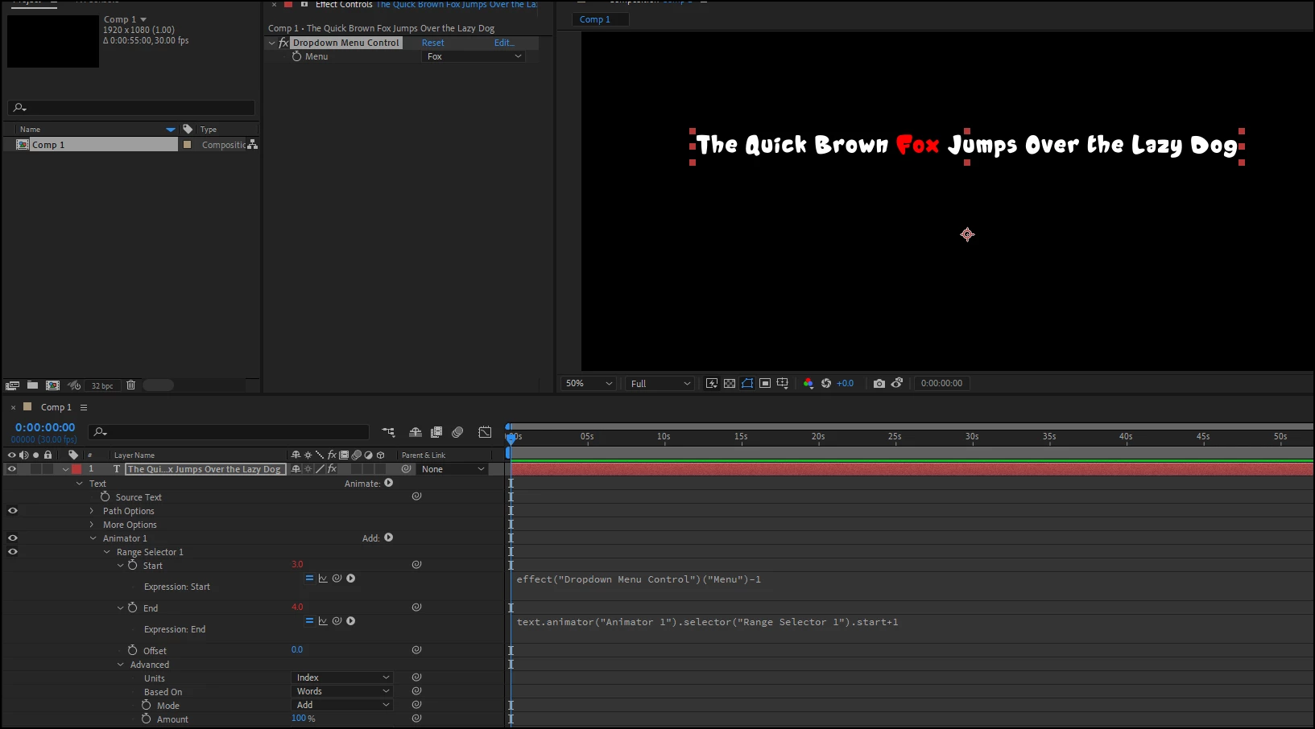
Task: Toggle the Start property stopwatch
Action: coord(133,566)
